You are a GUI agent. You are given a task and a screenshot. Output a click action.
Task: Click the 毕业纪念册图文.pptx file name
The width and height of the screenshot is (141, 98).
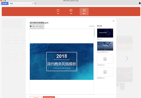point(103,52)
